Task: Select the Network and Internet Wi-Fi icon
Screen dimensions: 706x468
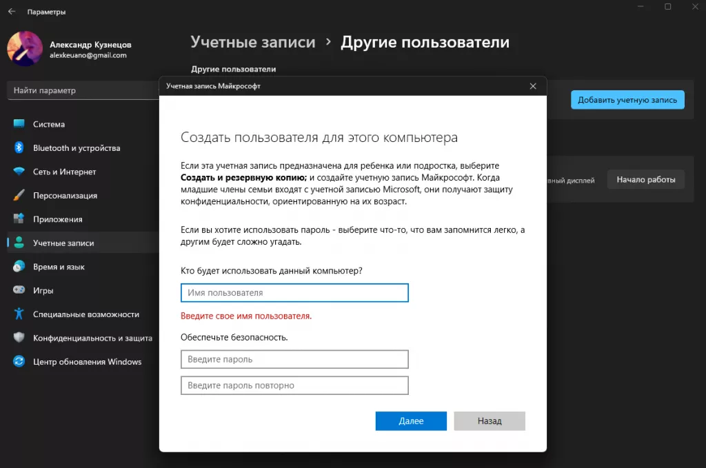Action: click(19, 172)
